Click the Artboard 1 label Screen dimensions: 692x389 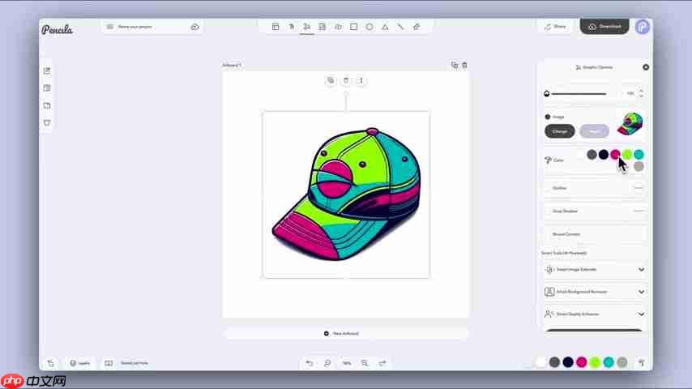pos(232,65)
